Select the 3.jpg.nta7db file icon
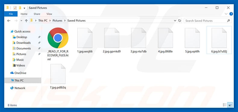The width and height of the screenshot is (238, 112). click(x=139, y=38)
